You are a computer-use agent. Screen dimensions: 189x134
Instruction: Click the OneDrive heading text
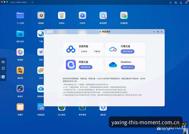126,62
